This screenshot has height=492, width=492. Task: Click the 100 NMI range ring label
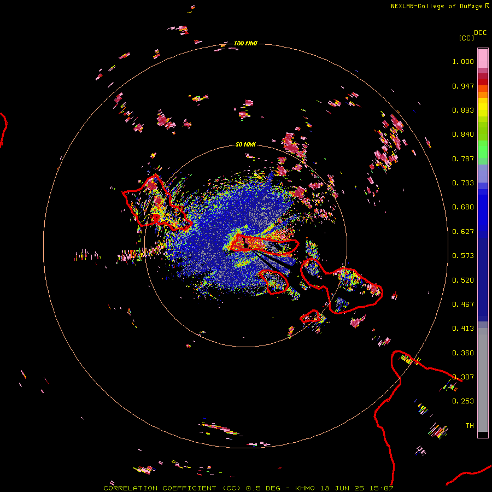coord(245,43)
